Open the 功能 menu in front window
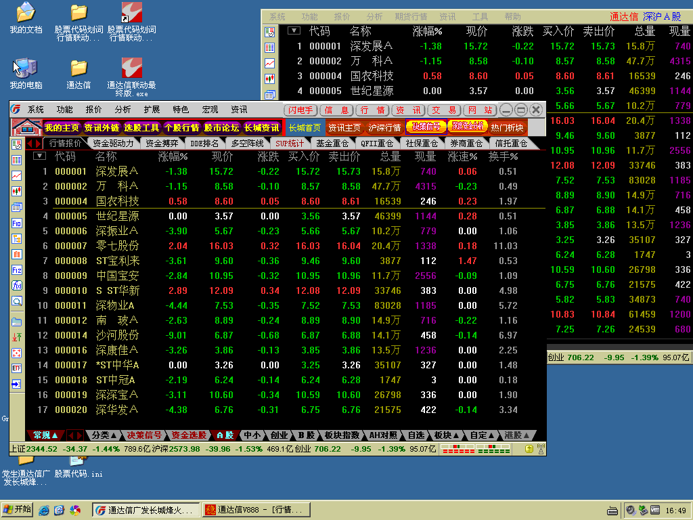The height and width of the screenshot is (520, 693). coord(64,110)
